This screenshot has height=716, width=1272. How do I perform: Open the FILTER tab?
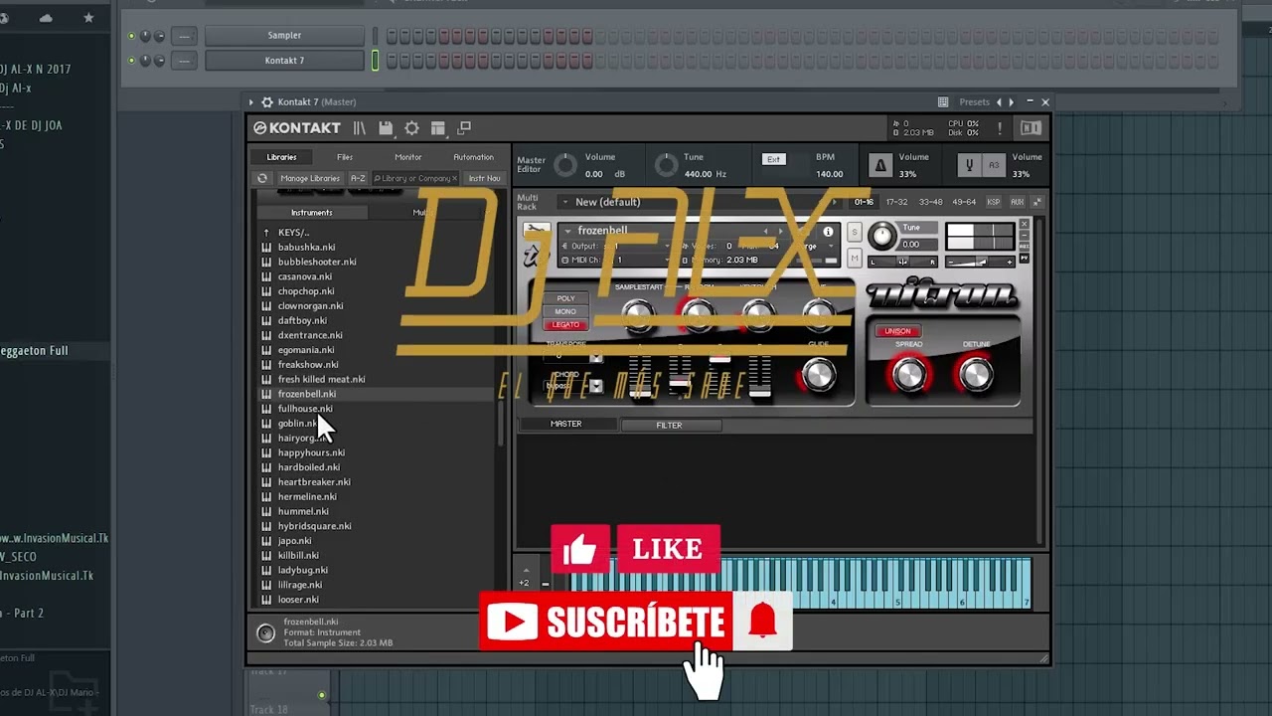click(x=669, y=425)
